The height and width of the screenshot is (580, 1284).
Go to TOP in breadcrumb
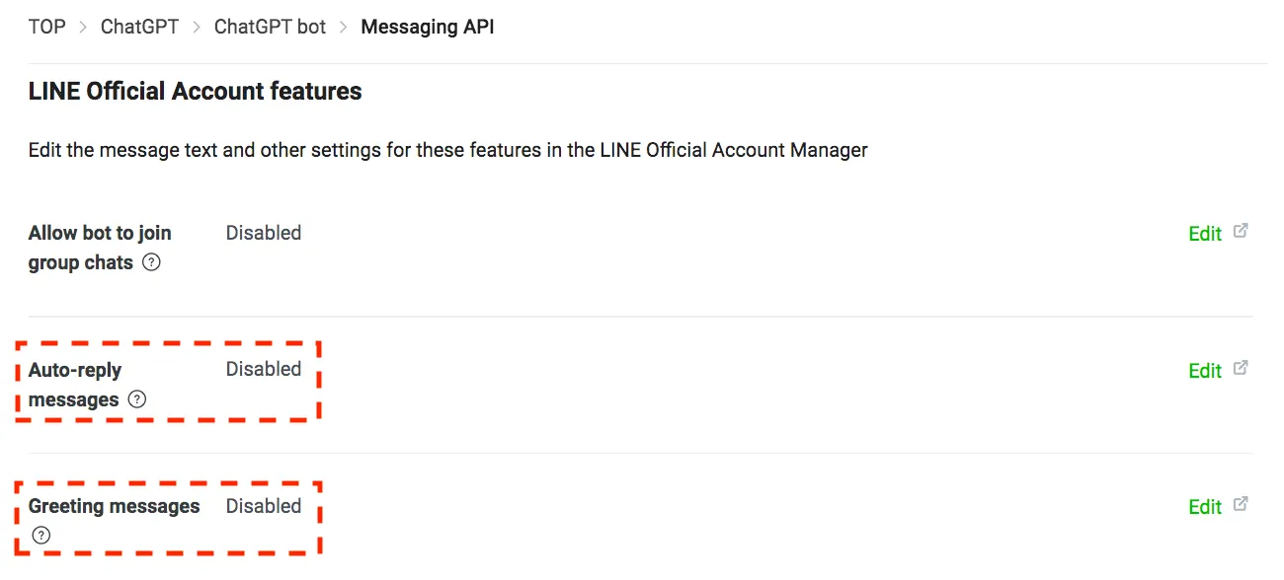[46, 27]
